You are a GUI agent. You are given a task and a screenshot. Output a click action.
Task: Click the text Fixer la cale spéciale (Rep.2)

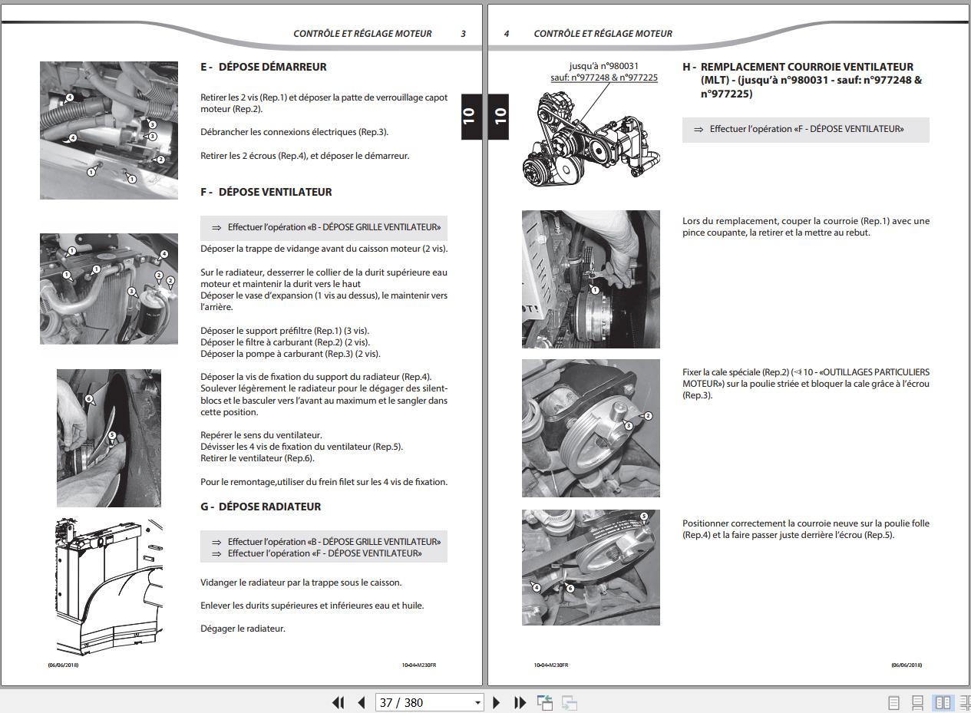pos(806,384)
